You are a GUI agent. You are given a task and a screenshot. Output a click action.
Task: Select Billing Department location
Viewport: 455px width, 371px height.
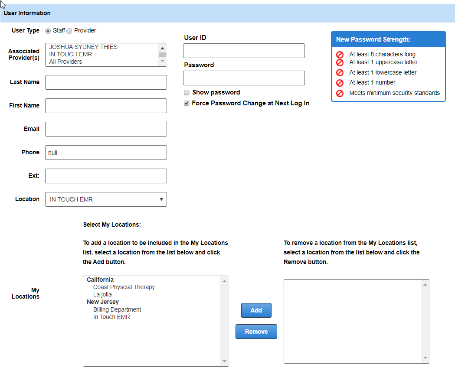click(117, 309)
